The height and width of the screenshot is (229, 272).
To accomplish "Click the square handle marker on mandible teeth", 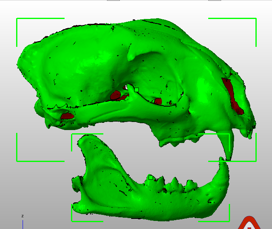I will 151,177.
